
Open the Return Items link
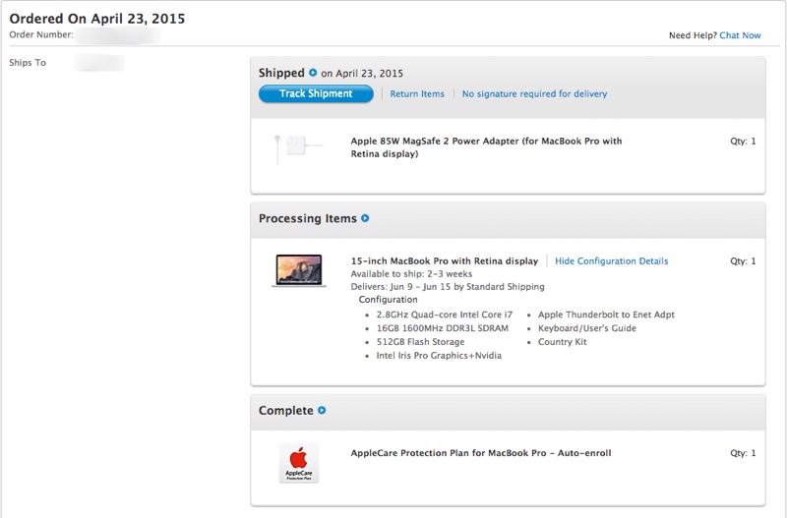[417, 94]
